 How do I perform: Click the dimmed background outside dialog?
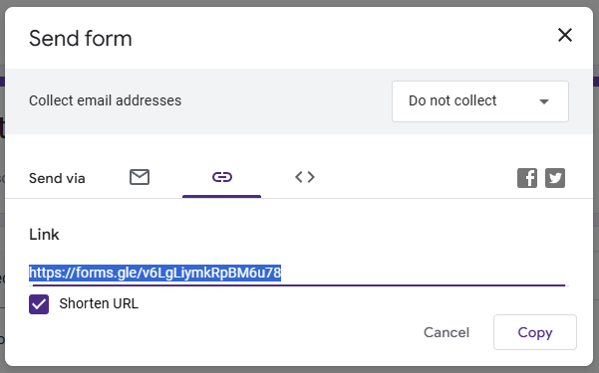596,229
